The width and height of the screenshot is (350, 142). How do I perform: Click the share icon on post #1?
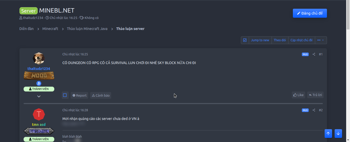[314, 54]
